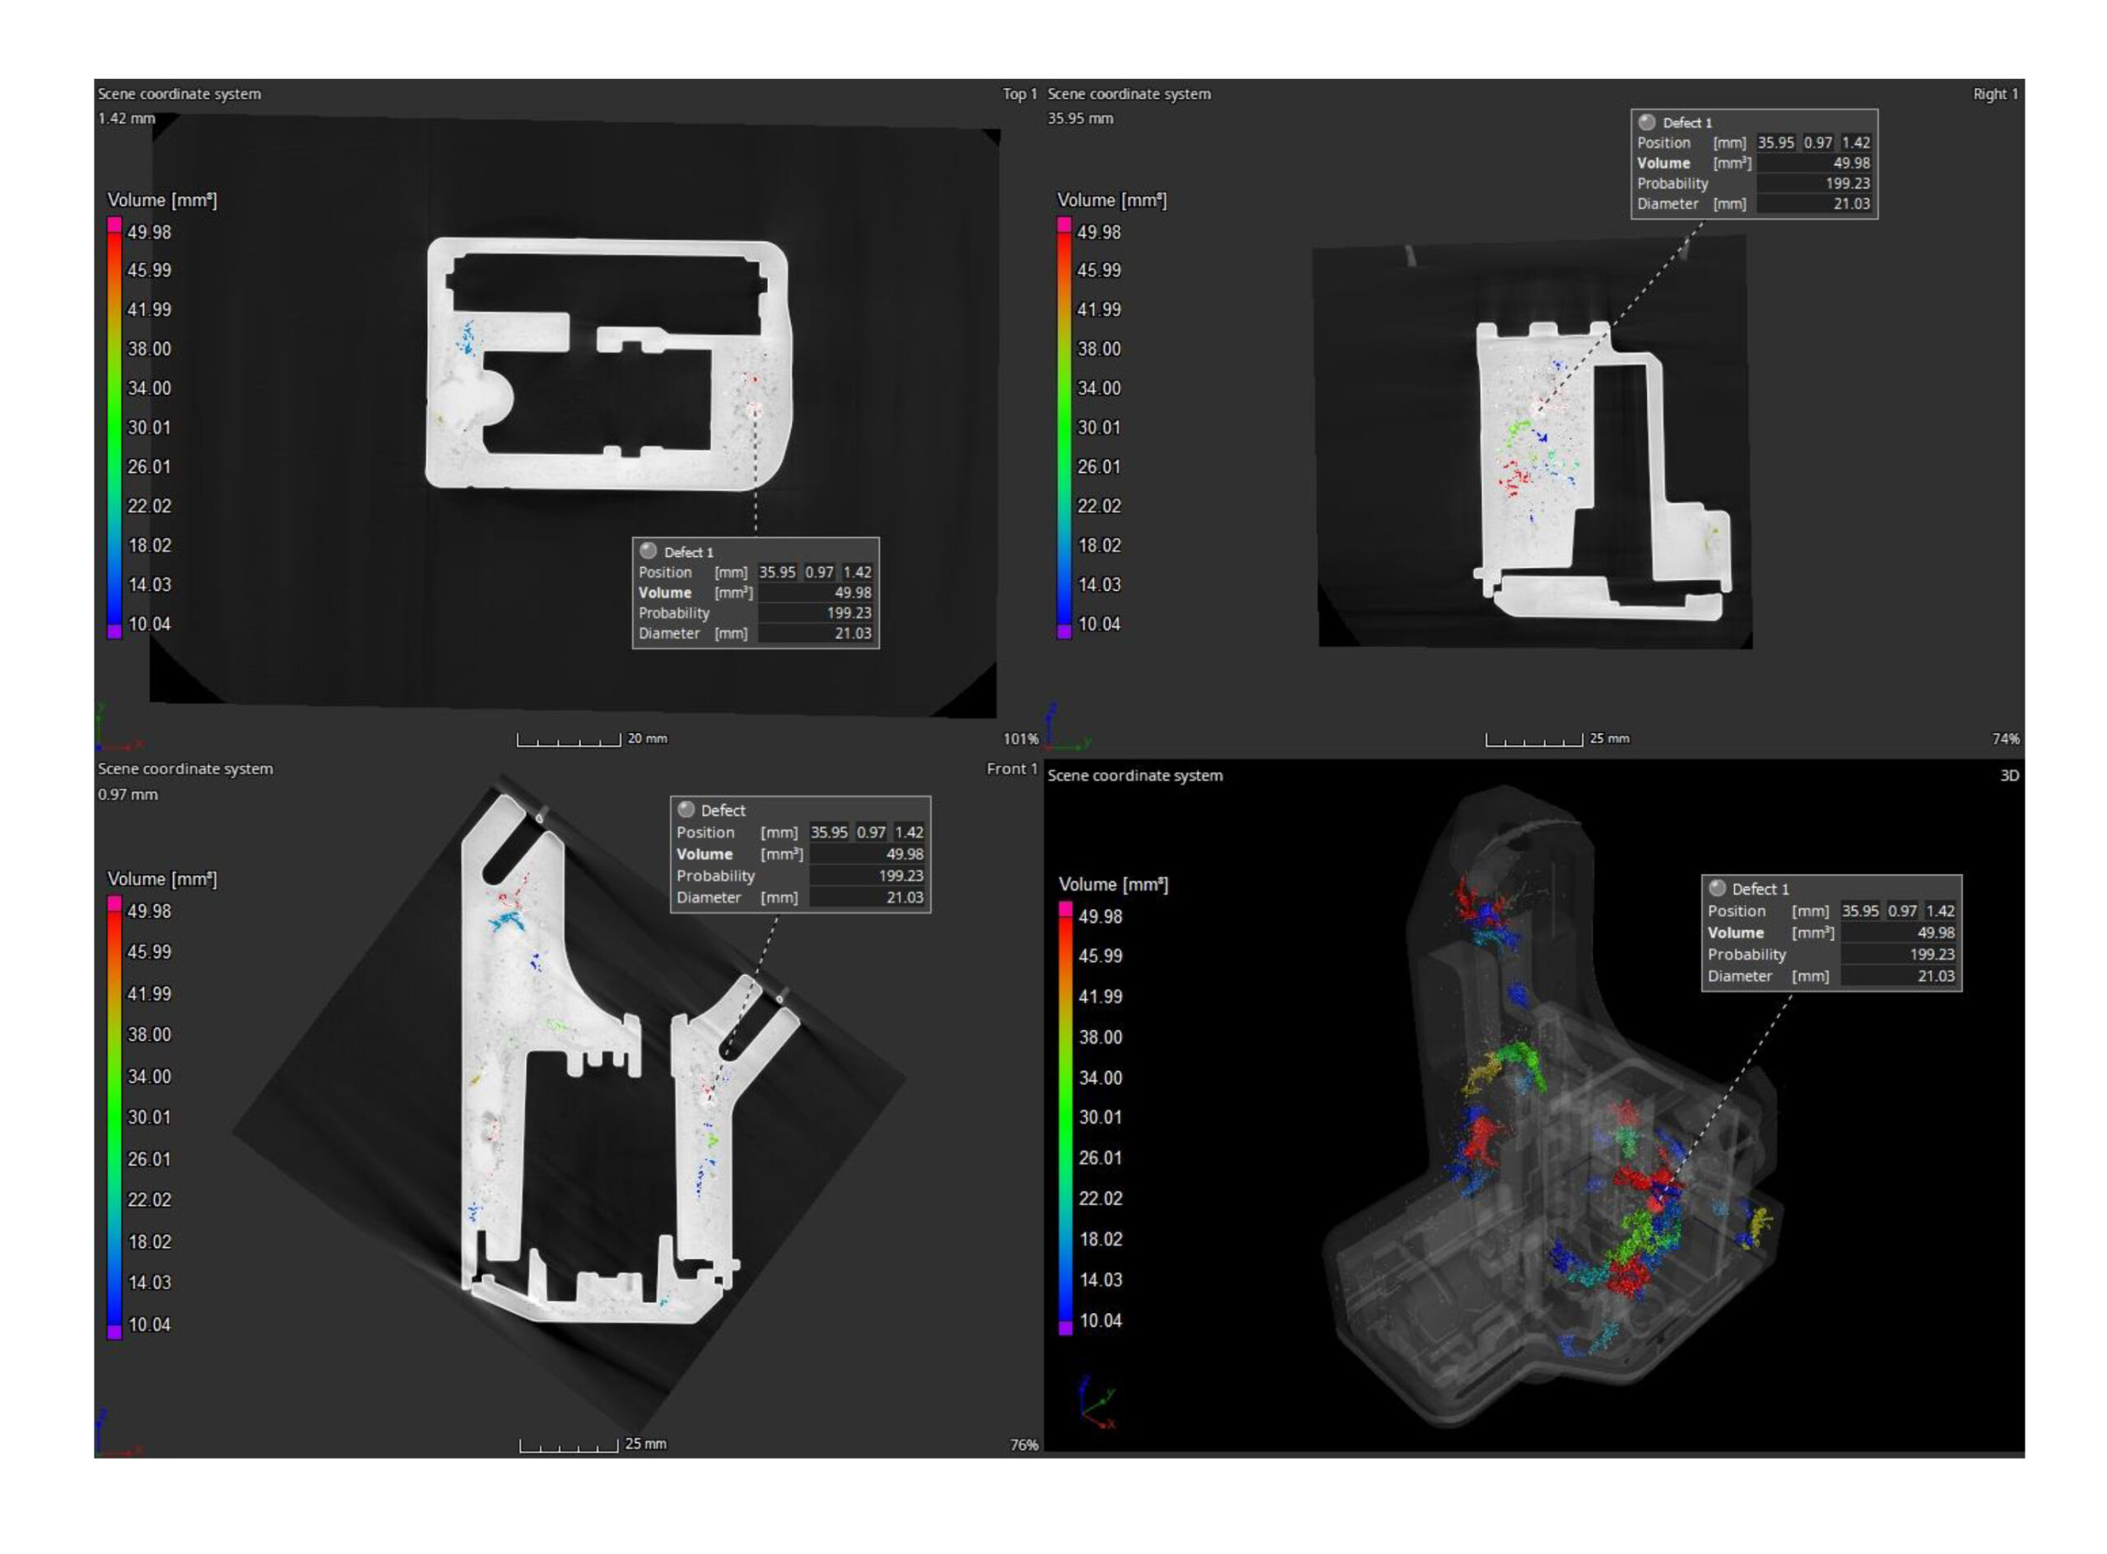Click the purple bottom swatch of the 3D view color bar
The height and width of the screenshot is (1554, 2107).
point(1065,1329)
